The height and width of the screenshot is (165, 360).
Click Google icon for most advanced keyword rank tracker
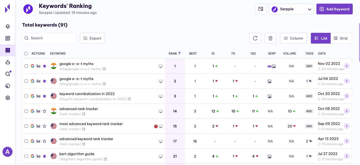coord(33,126)
